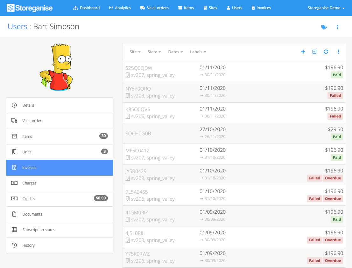352x268 pixels.
Task: Click the History clock icon in sidebar
Action: (x=14, y=245)
